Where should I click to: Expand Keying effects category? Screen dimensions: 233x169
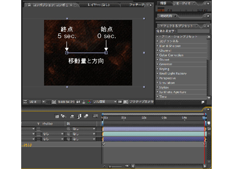(158, 69)
